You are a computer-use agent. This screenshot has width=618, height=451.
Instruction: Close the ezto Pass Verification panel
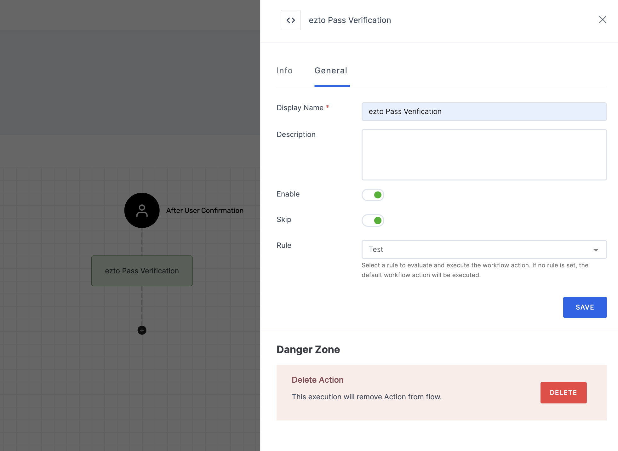pyautogui.click(x=603, y=20)
